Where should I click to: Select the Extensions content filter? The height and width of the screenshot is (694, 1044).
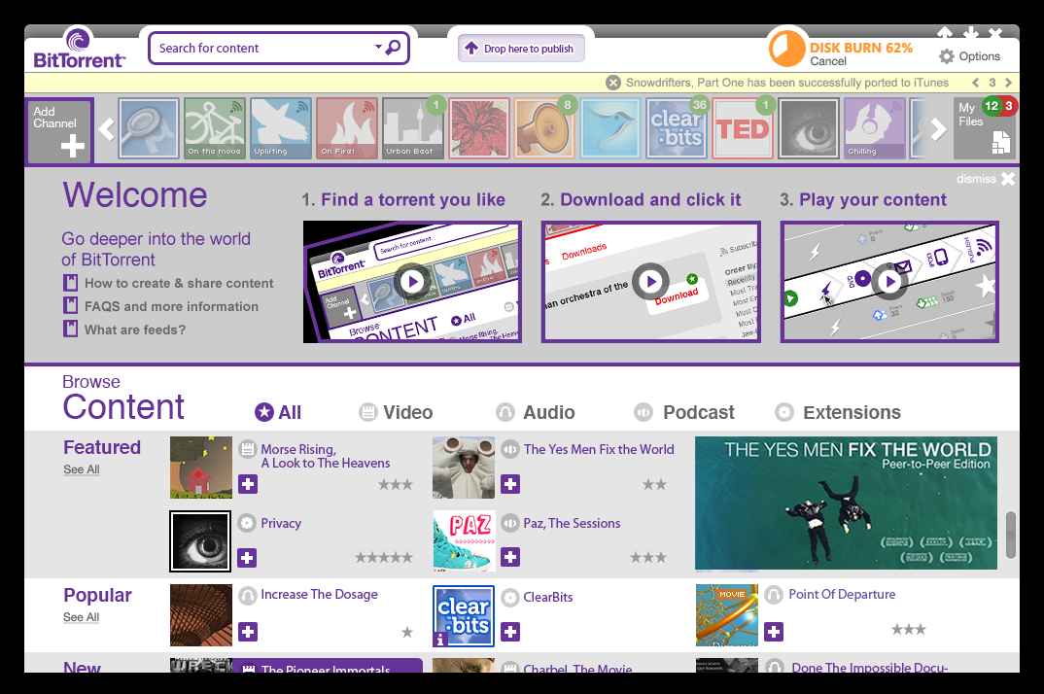click(838, 412)
